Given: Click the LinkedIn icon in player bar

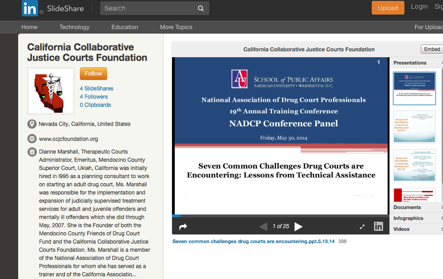Looking at the screenshot, I should 378,226.
